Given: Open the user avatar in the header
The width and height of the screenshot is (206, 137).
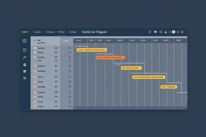Looking at the screenshot, I should click(x=174, y=32).
